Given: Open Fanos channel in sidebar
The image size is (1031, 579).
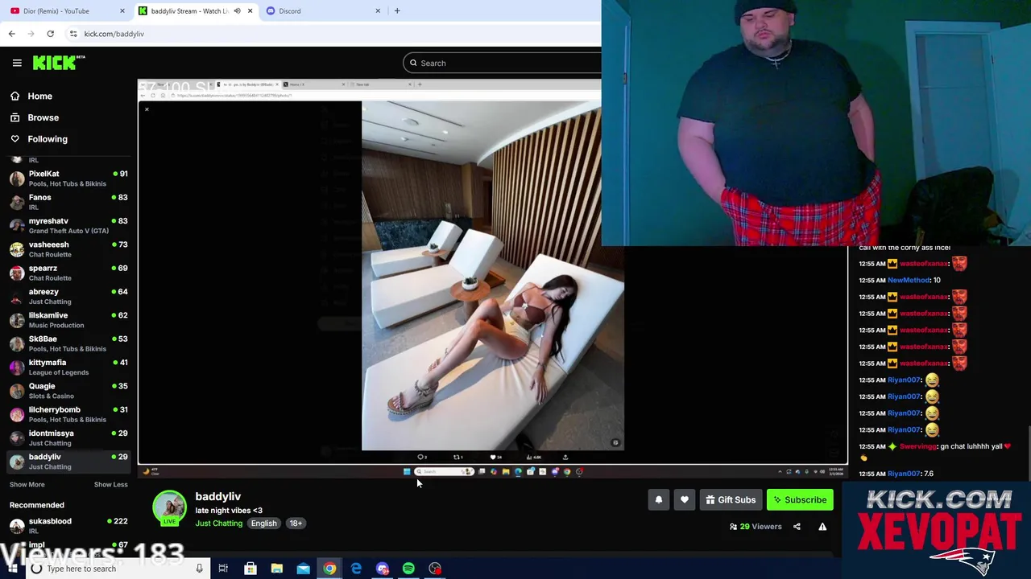Looking at the screenshot, I should click(68, 202).
